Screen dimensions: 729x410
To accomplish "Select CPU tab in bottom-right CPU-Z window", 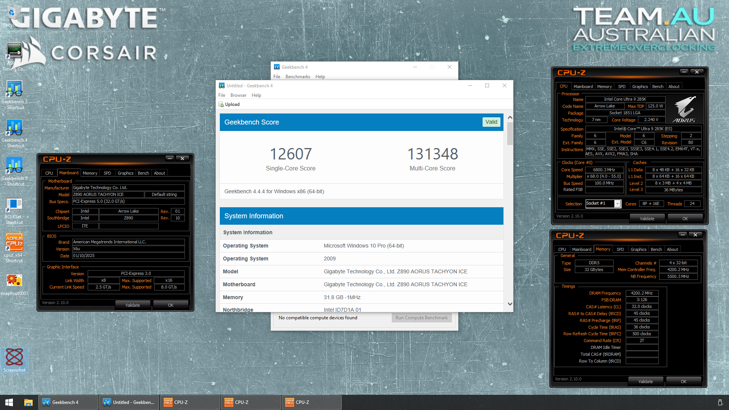I will click(562, 249).
